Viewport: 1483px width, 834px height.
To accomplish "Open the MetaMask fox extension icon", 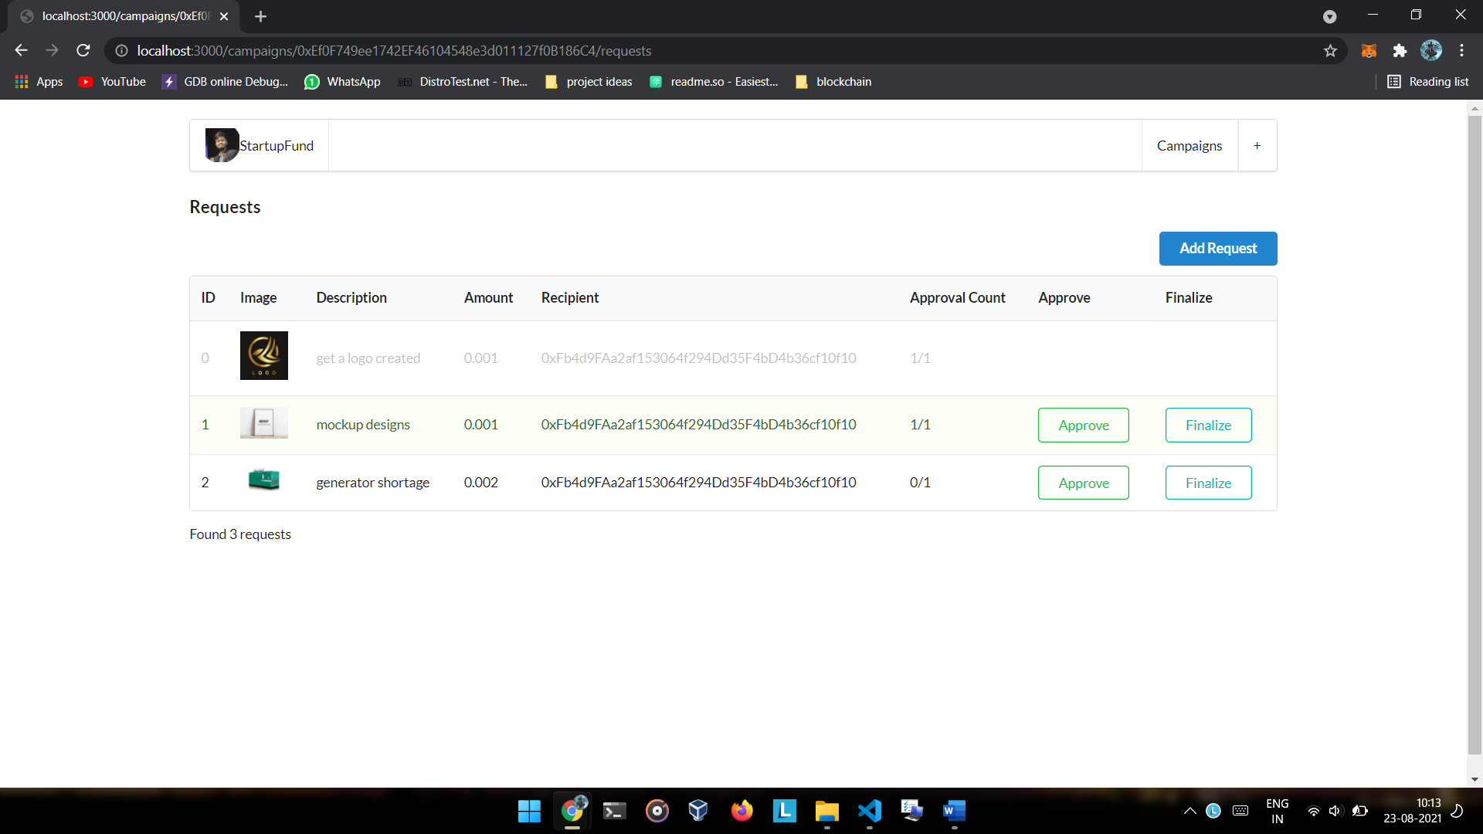I will coord(1368,50).
